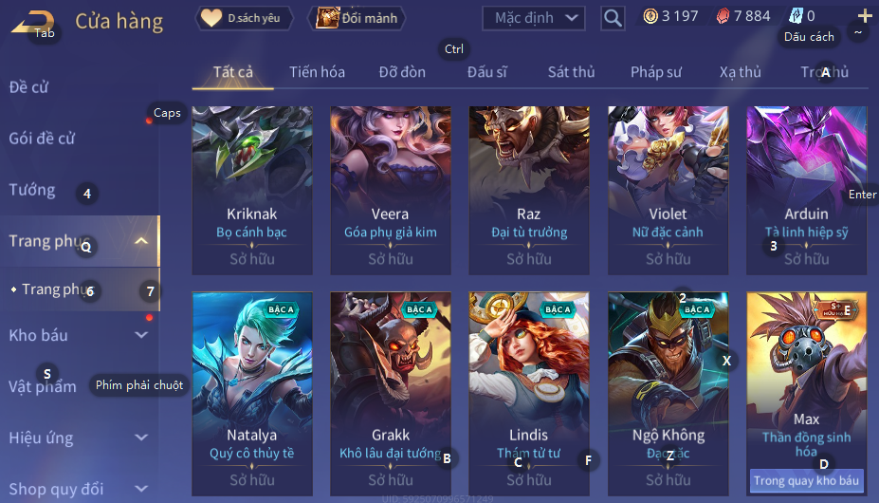The height and width of the screenshot is (503, 879).
Task: Open the Mặc định sort dropdown
Action: coord(534,19)
